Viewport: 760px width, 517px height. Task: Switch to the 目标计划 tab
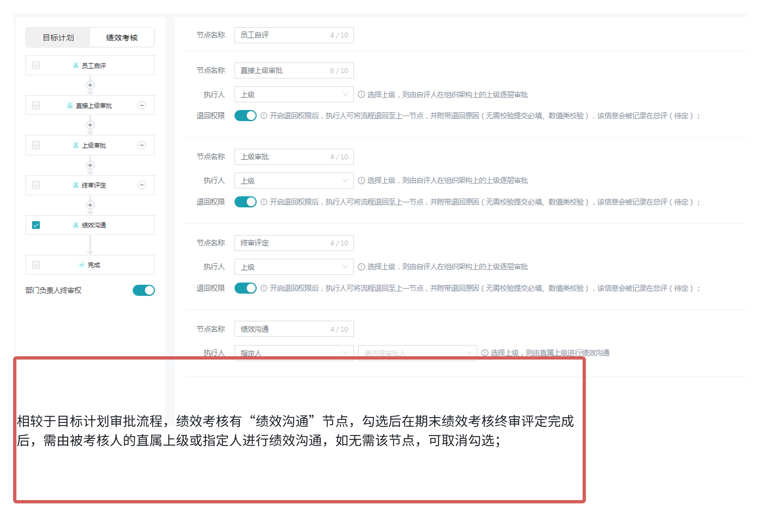pos(58,38)
